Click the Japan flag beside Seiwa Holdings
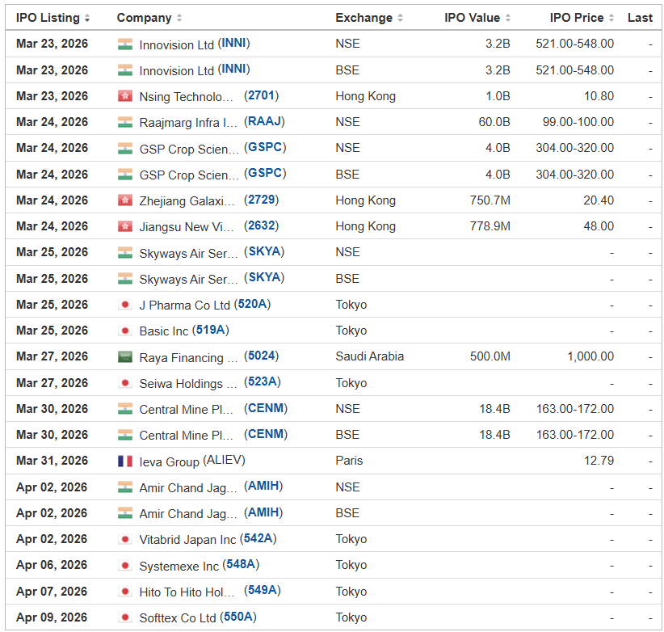 [x=125, y=383]
